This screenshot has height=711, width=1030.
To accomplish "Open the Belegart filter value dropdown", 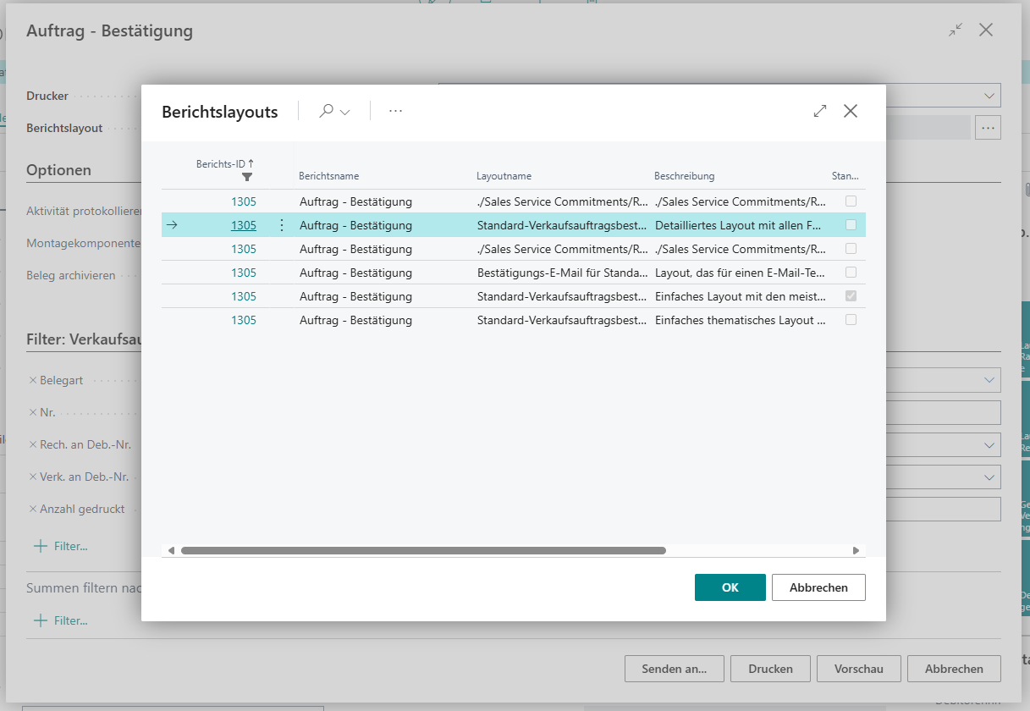I will pos(989,380).
